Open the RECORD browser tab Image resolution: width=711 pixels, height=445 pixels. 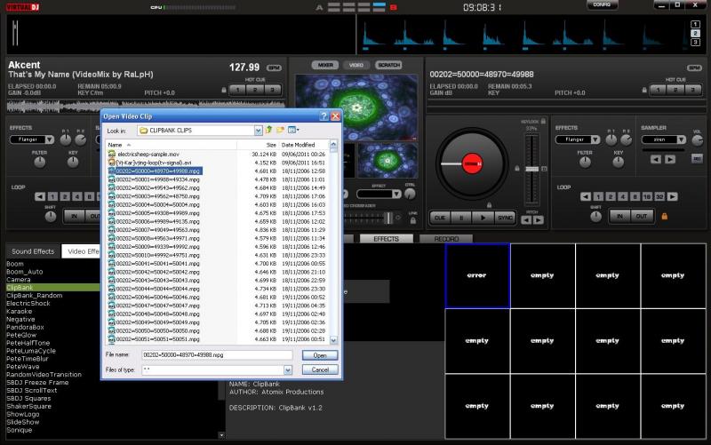pos(446,239)
